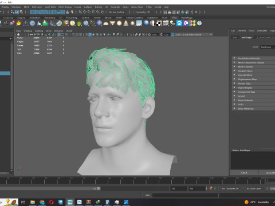The height and width of the screenshot is (206, 275).
Task: Open the Mesh Tools menu
Action: click(x=50, y=7)
